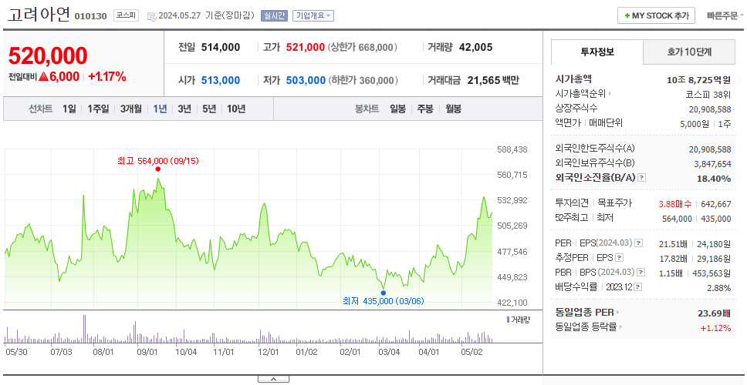Viewport: 747px width, 385px height.
Task: Click the stock code 010130
Action: click(x=90, y=16)
